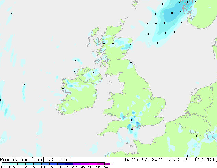This screenshot has width=217, height=168.
Task: Click the '0.5' legend scale label
Action: (12, 167)
